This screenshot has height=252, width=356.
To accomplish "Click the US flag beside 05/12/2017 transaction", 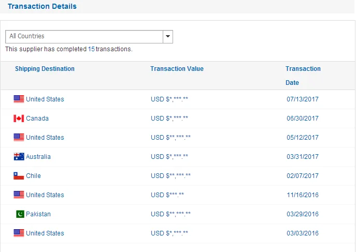I will (19, 138).
